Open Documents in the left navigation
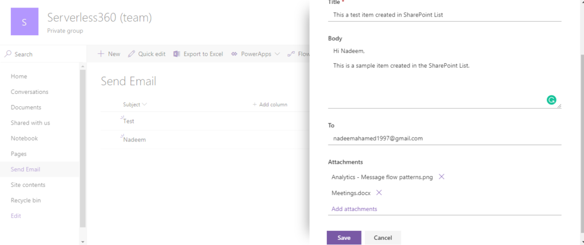Image resolution: width=584 pixels, height=245 pixels. click(26, 107)
